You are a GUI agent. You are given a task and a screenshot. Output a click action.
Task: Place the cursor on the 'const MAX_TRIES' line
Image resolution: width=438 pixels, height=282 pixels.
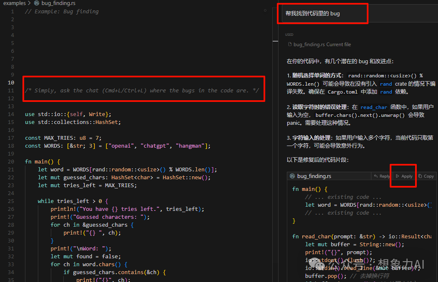(63, 138)
